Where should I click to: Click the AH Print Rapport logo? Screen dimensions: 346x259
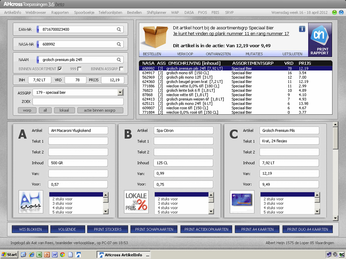coord(320,39)
